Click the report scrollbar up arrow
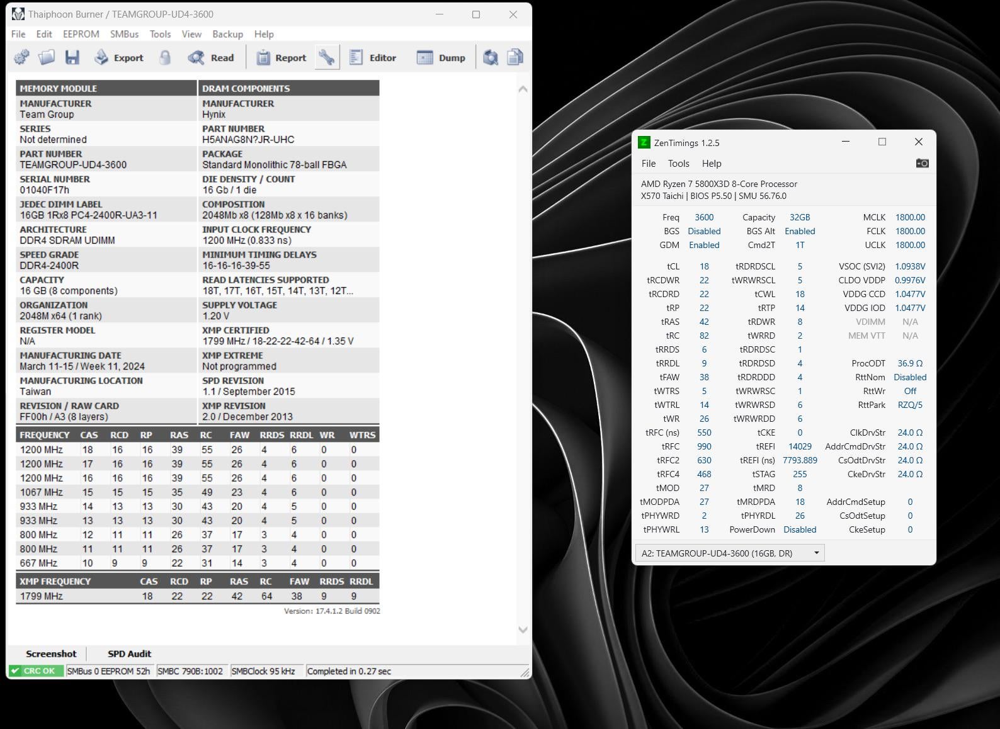The height and width of the screenshot is (729, 1000). click(x=523, y=89)
